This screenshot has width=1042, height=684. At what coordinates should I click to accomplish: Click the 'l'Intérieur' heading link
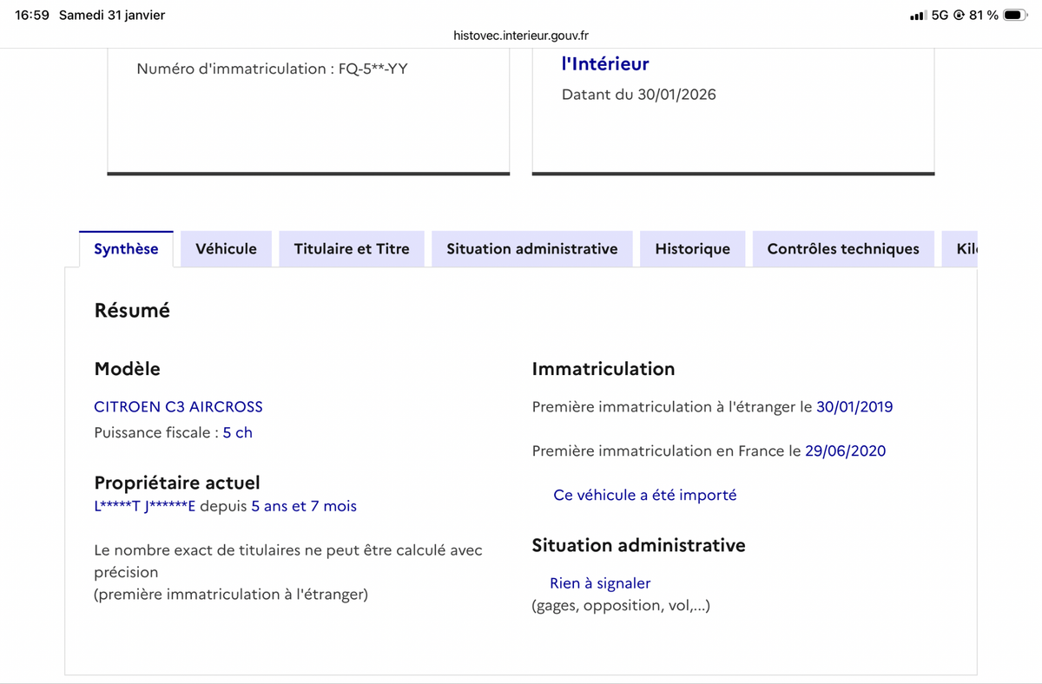(x=603, y=62)
